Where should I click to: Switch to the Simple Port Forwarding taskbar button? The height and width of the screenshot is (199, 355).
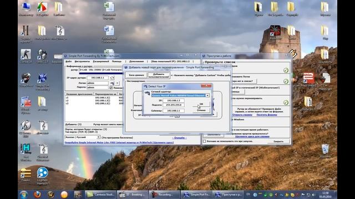pyautogui.click(x=196, y=195)
